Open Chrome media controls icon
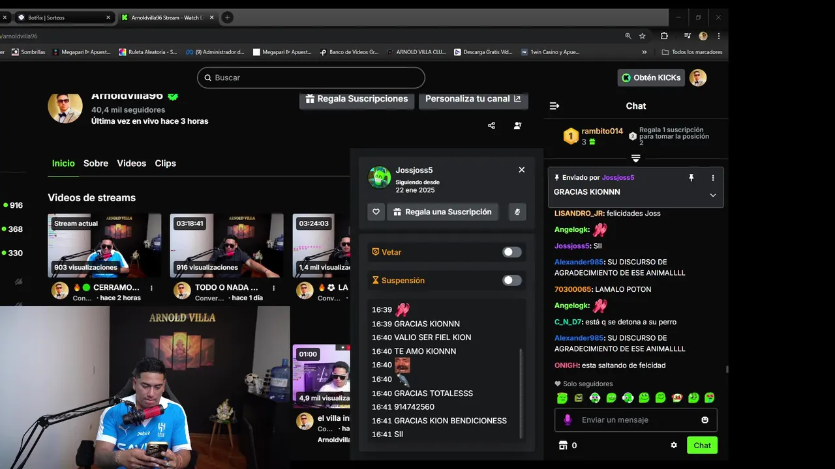The width and height of the screenshot is (835, 469). (x=688, y=36)
